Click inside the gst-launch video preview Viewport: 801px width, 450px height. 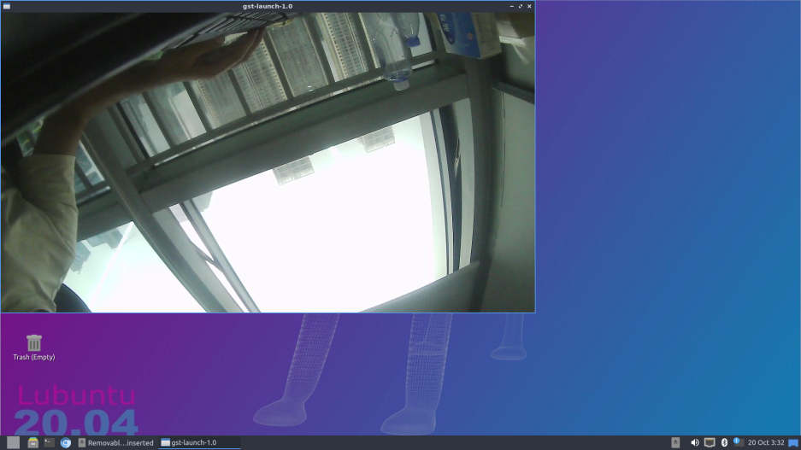click(x=268, y=162)
